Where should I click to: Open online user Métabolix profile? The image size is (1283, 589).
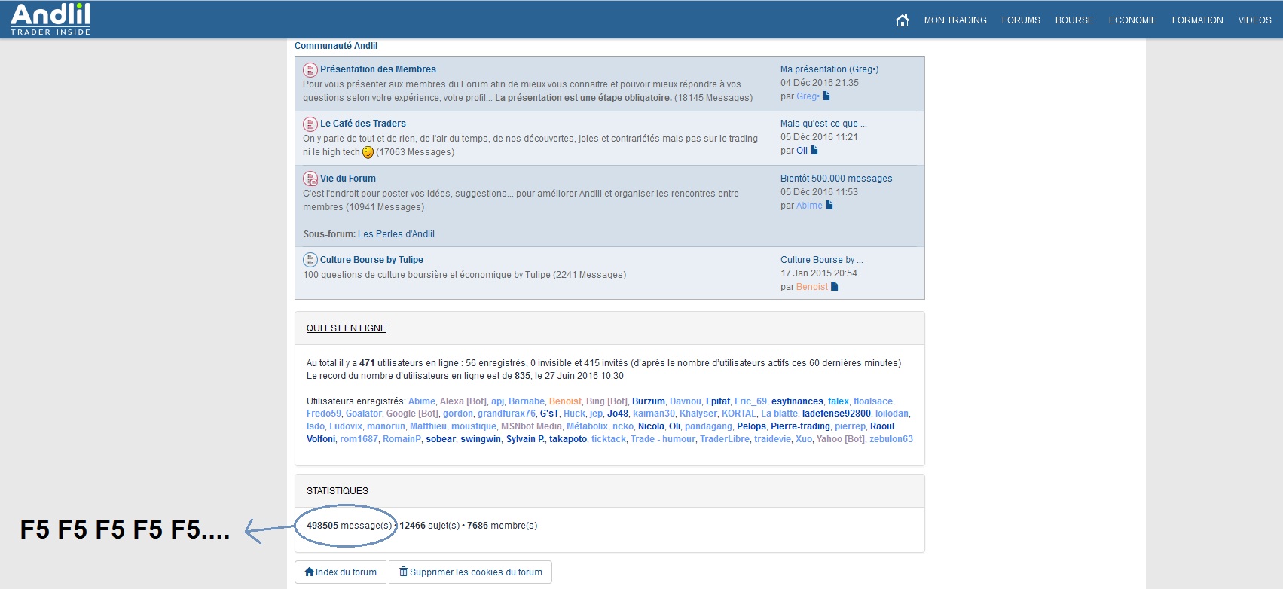(x=587, y=426)
